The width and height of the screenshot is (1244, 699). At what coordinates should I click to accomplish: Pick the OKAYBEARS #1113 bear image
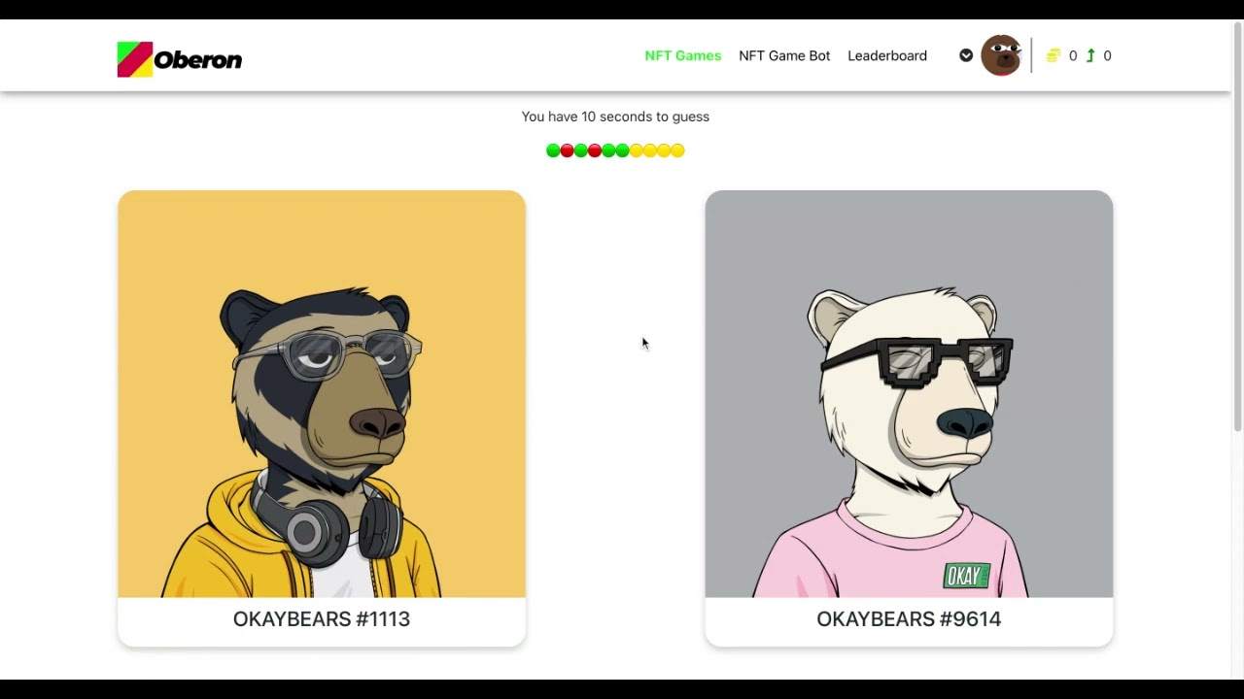pyautogui.click(x=322, y=394)
